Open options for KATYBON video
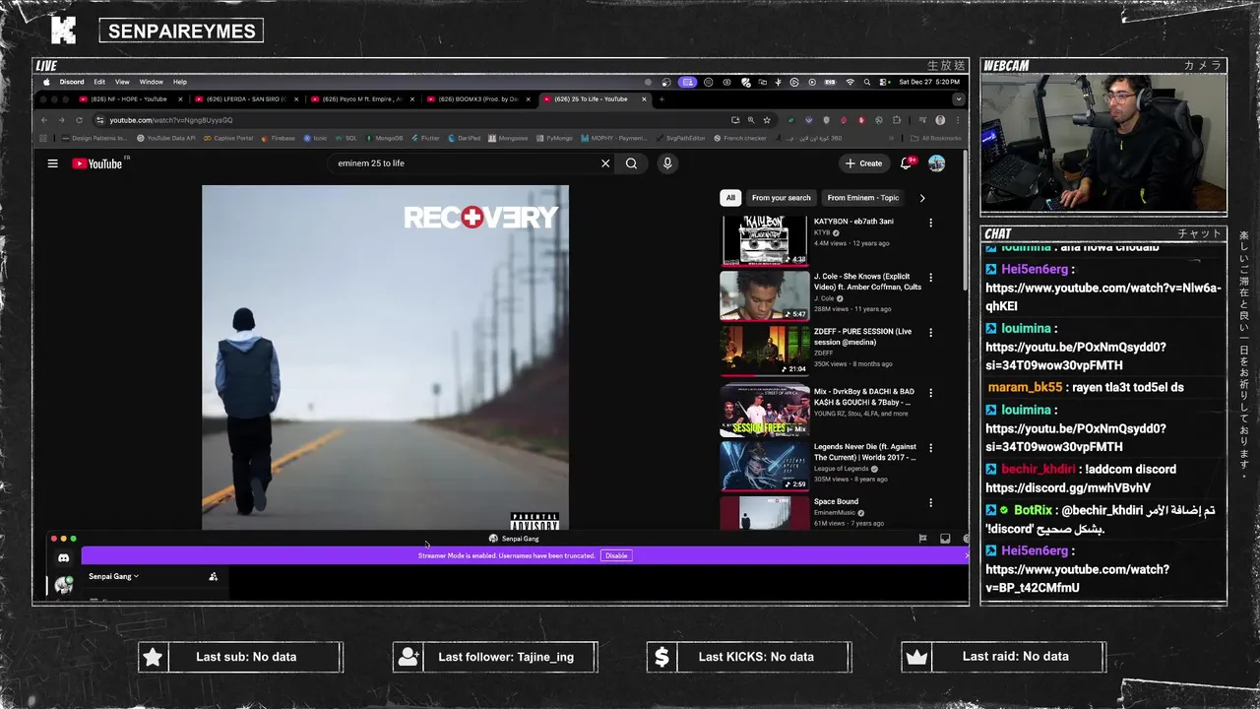This screenshot has width=1260, height=709. pos(930,223)
